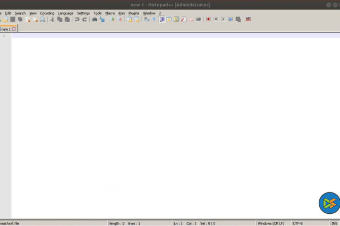Expand the Settings menu
Image resolution: width=340 pixels, height=226 pixels.
[83, 13]
